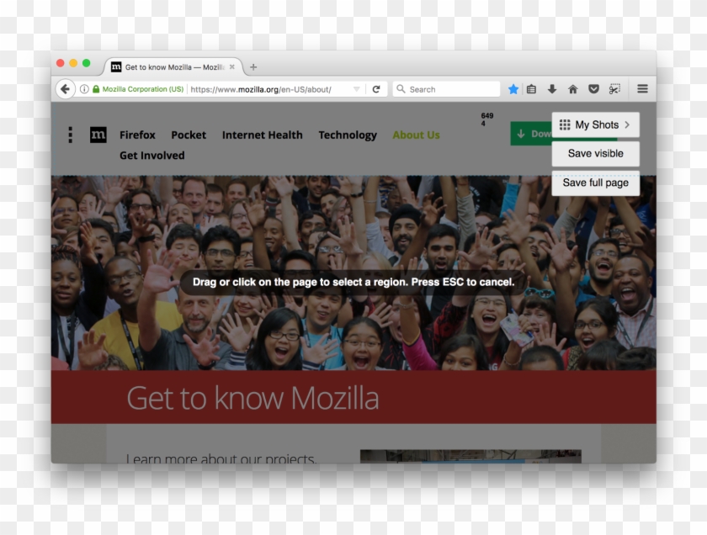Click the Get Involved link
The image size is (707, 535).
pos(151,156)
